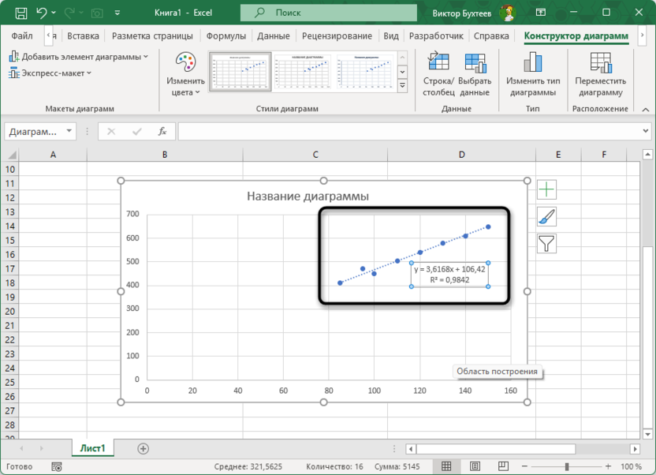The image size is (656, 475).
Task: Add a new sheet with plus button
Action: point(143,448)
